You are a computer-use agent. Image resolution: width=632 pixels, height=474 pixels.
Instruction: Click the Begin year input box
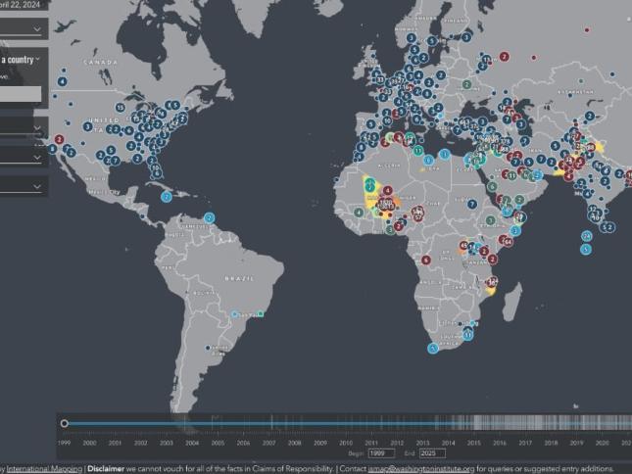(x=381, y=453)
